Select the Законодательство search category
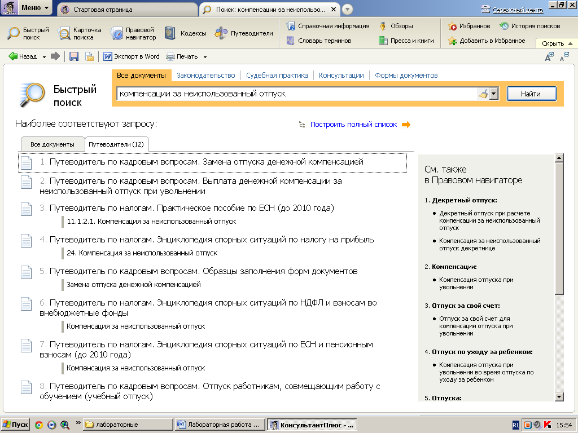 coord(205,76)
